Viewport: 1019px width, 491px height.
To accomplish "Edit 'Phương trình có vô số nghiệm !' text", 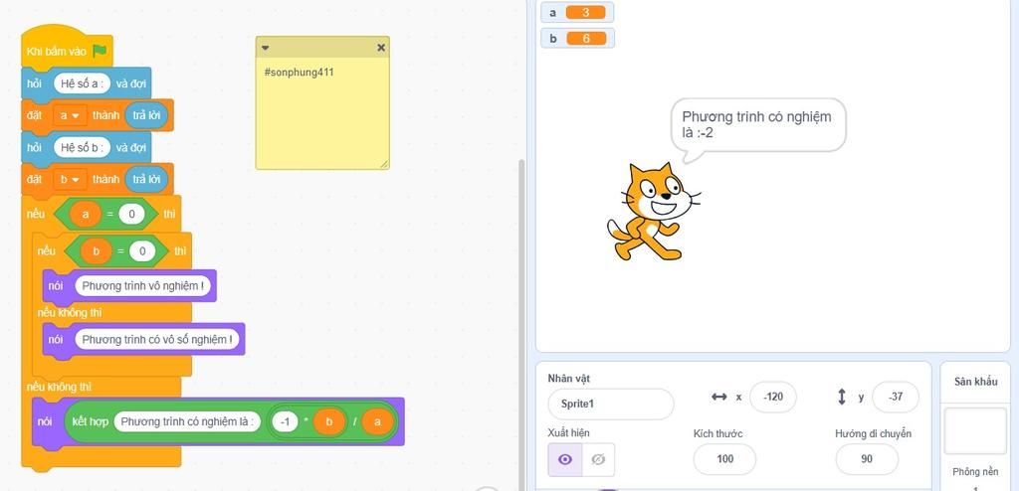I will 156,340.
